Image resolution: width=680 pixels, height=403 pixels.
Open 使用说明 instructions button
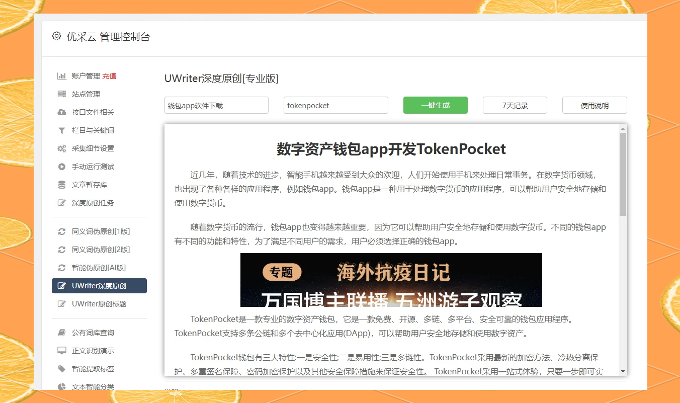[x=594, y=105]
